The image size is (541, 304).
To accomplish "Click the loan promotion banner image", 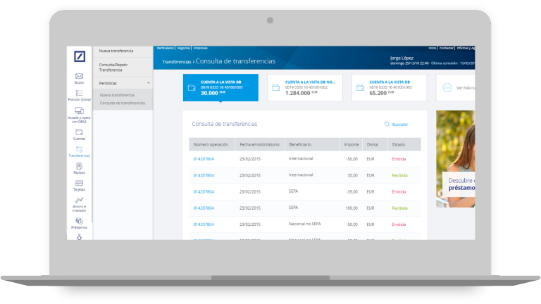I will pyautogui.click(x=455, y=158).
